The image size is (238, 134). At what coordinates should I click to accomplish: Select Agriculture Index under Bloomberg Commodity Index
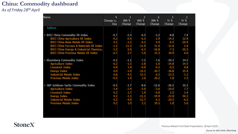tap(62, 64)
